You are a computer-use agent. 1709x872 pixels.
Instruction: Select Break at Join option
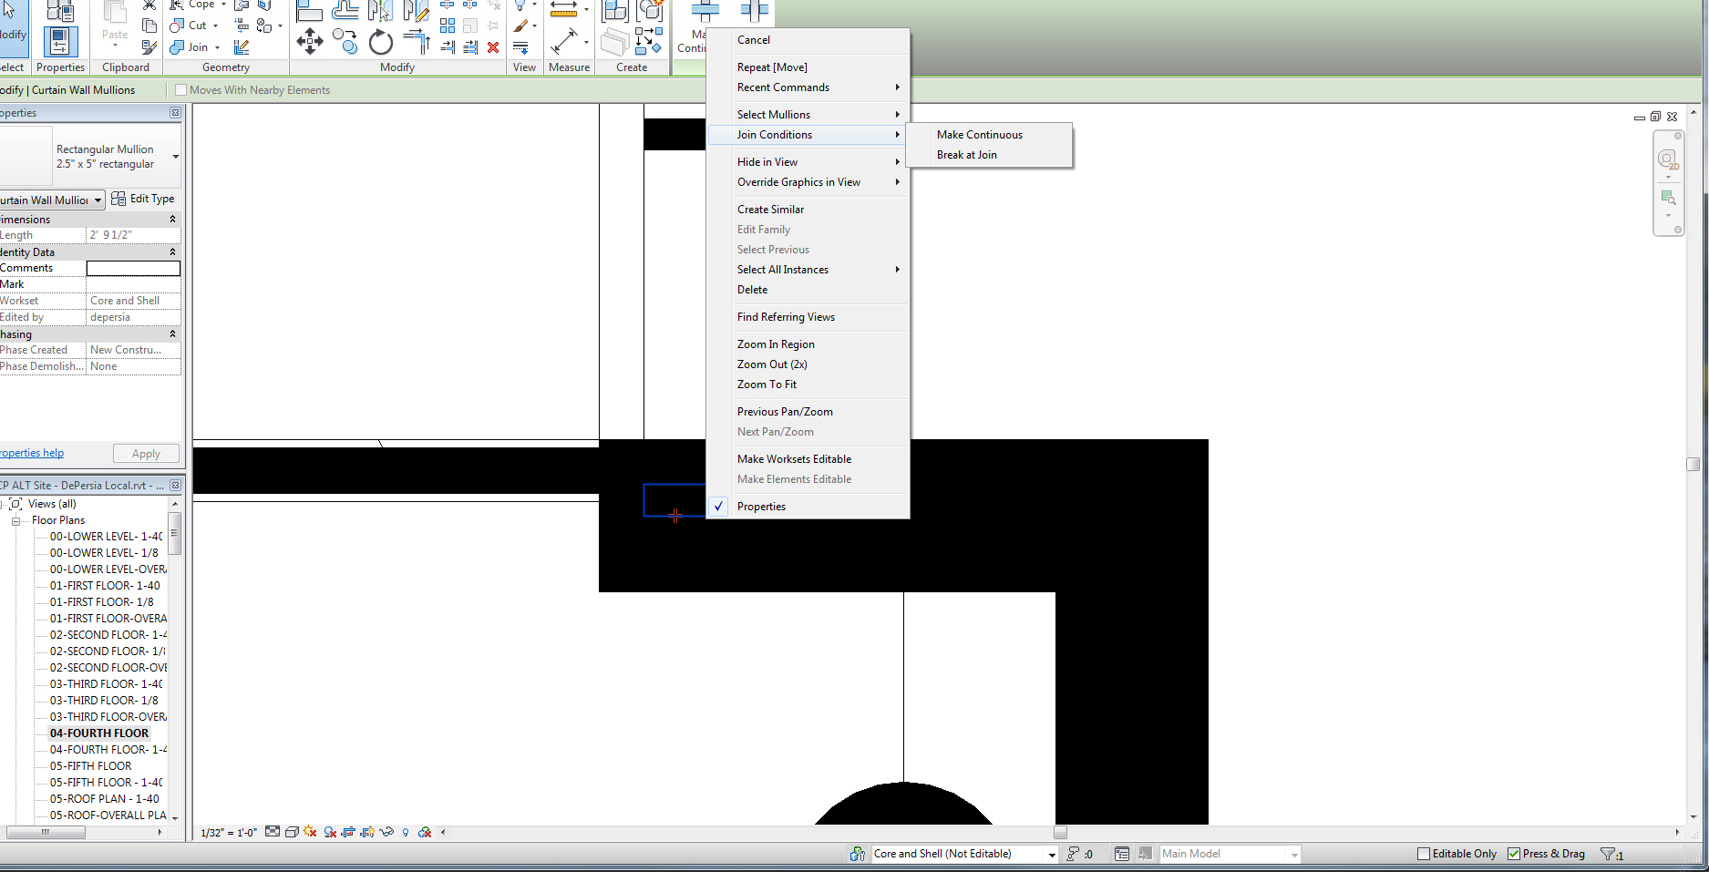point(966,155)
